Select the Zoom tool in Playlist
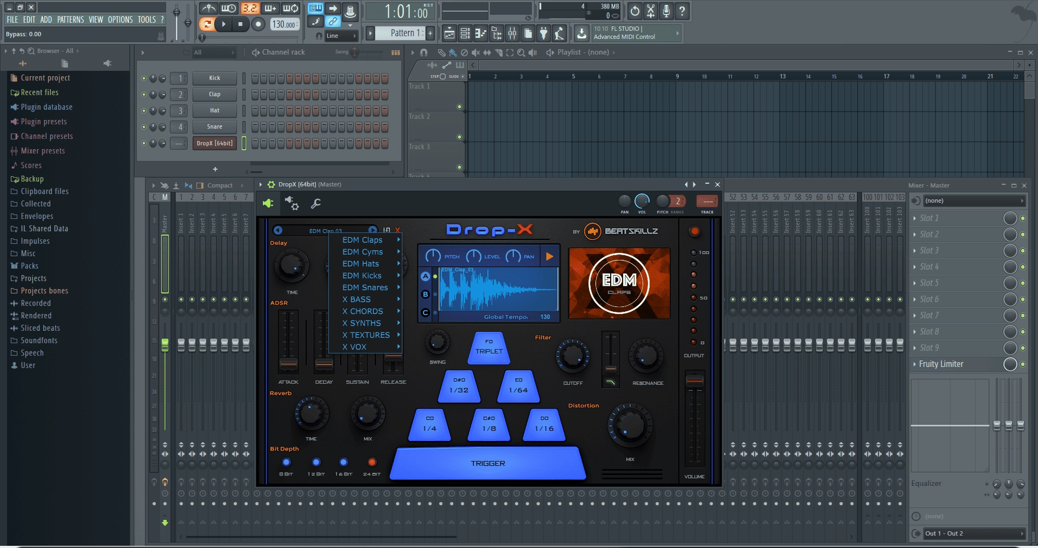 point(521,52)
